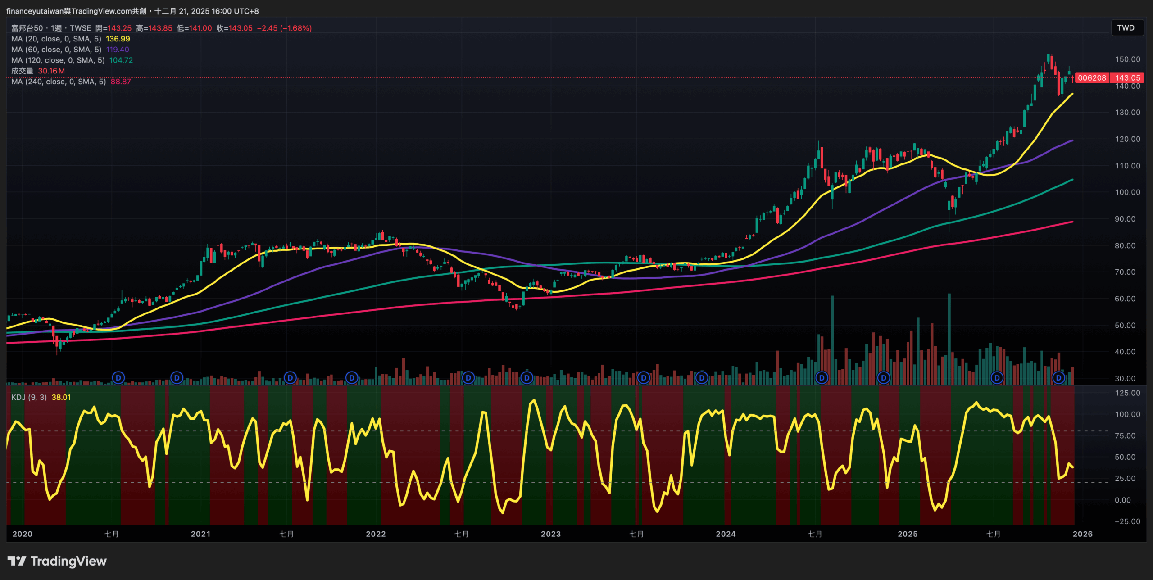1153x580 pixels.
Task: Toggle the MA 60 indicator legend
Action: point(56,50)
